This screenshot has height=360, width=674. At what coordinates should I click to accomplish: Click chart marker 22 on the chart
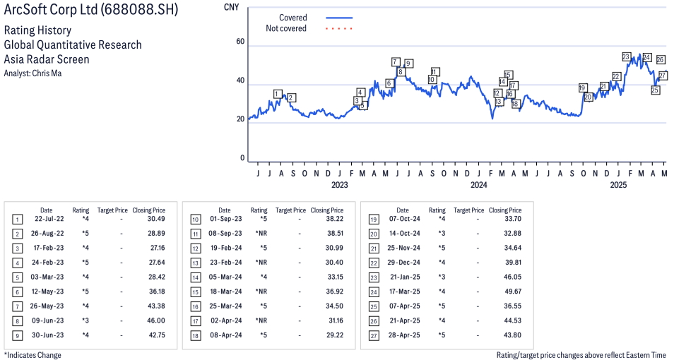[616, 77]
